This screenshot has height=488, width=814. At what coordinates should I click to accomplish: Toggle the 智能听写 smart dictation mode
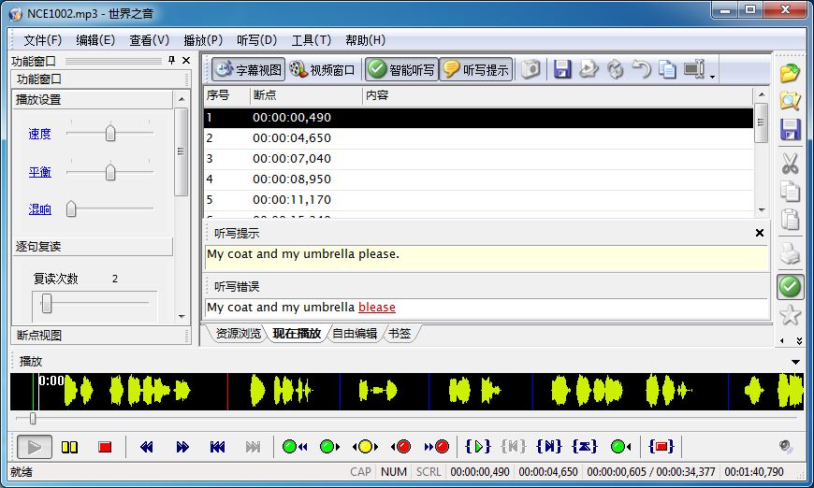point(401,69)
